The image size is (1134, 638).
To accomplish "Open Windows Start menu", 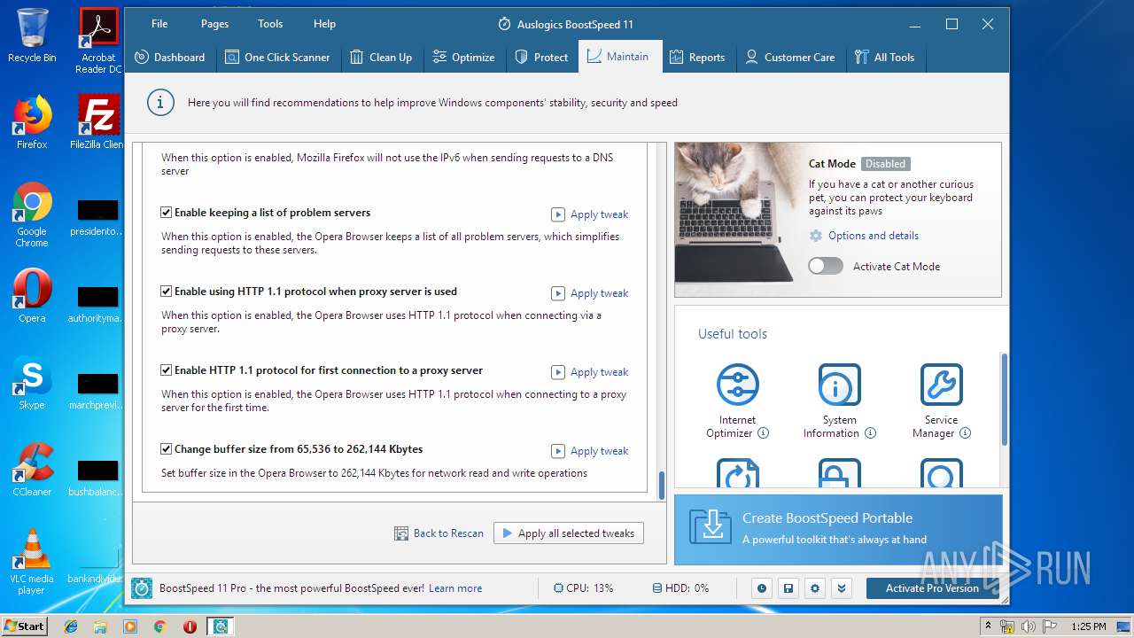I will (24, 626).
